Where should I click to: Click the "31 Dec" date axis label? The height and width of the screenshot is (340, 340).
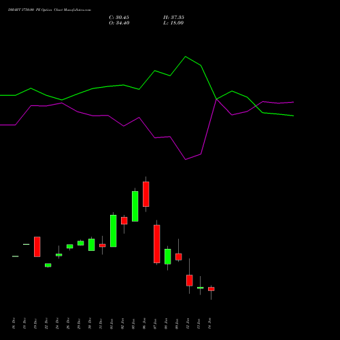tap(101, 324)
